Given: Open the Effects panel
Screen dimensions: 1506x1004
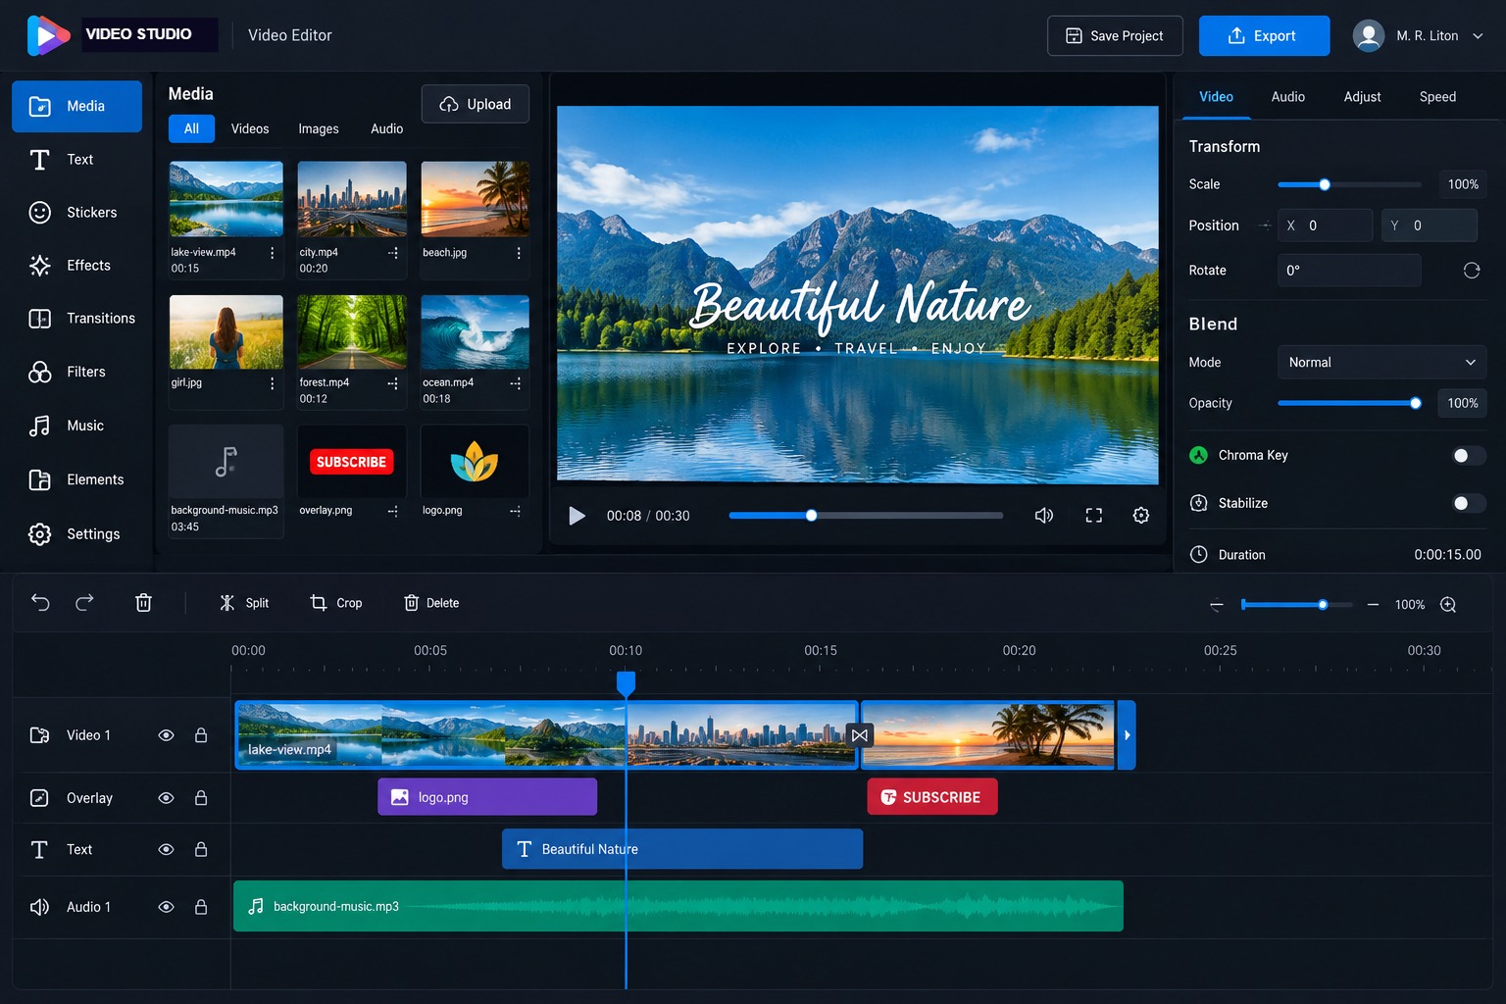Looking at the screenshot, I should 76,266.
